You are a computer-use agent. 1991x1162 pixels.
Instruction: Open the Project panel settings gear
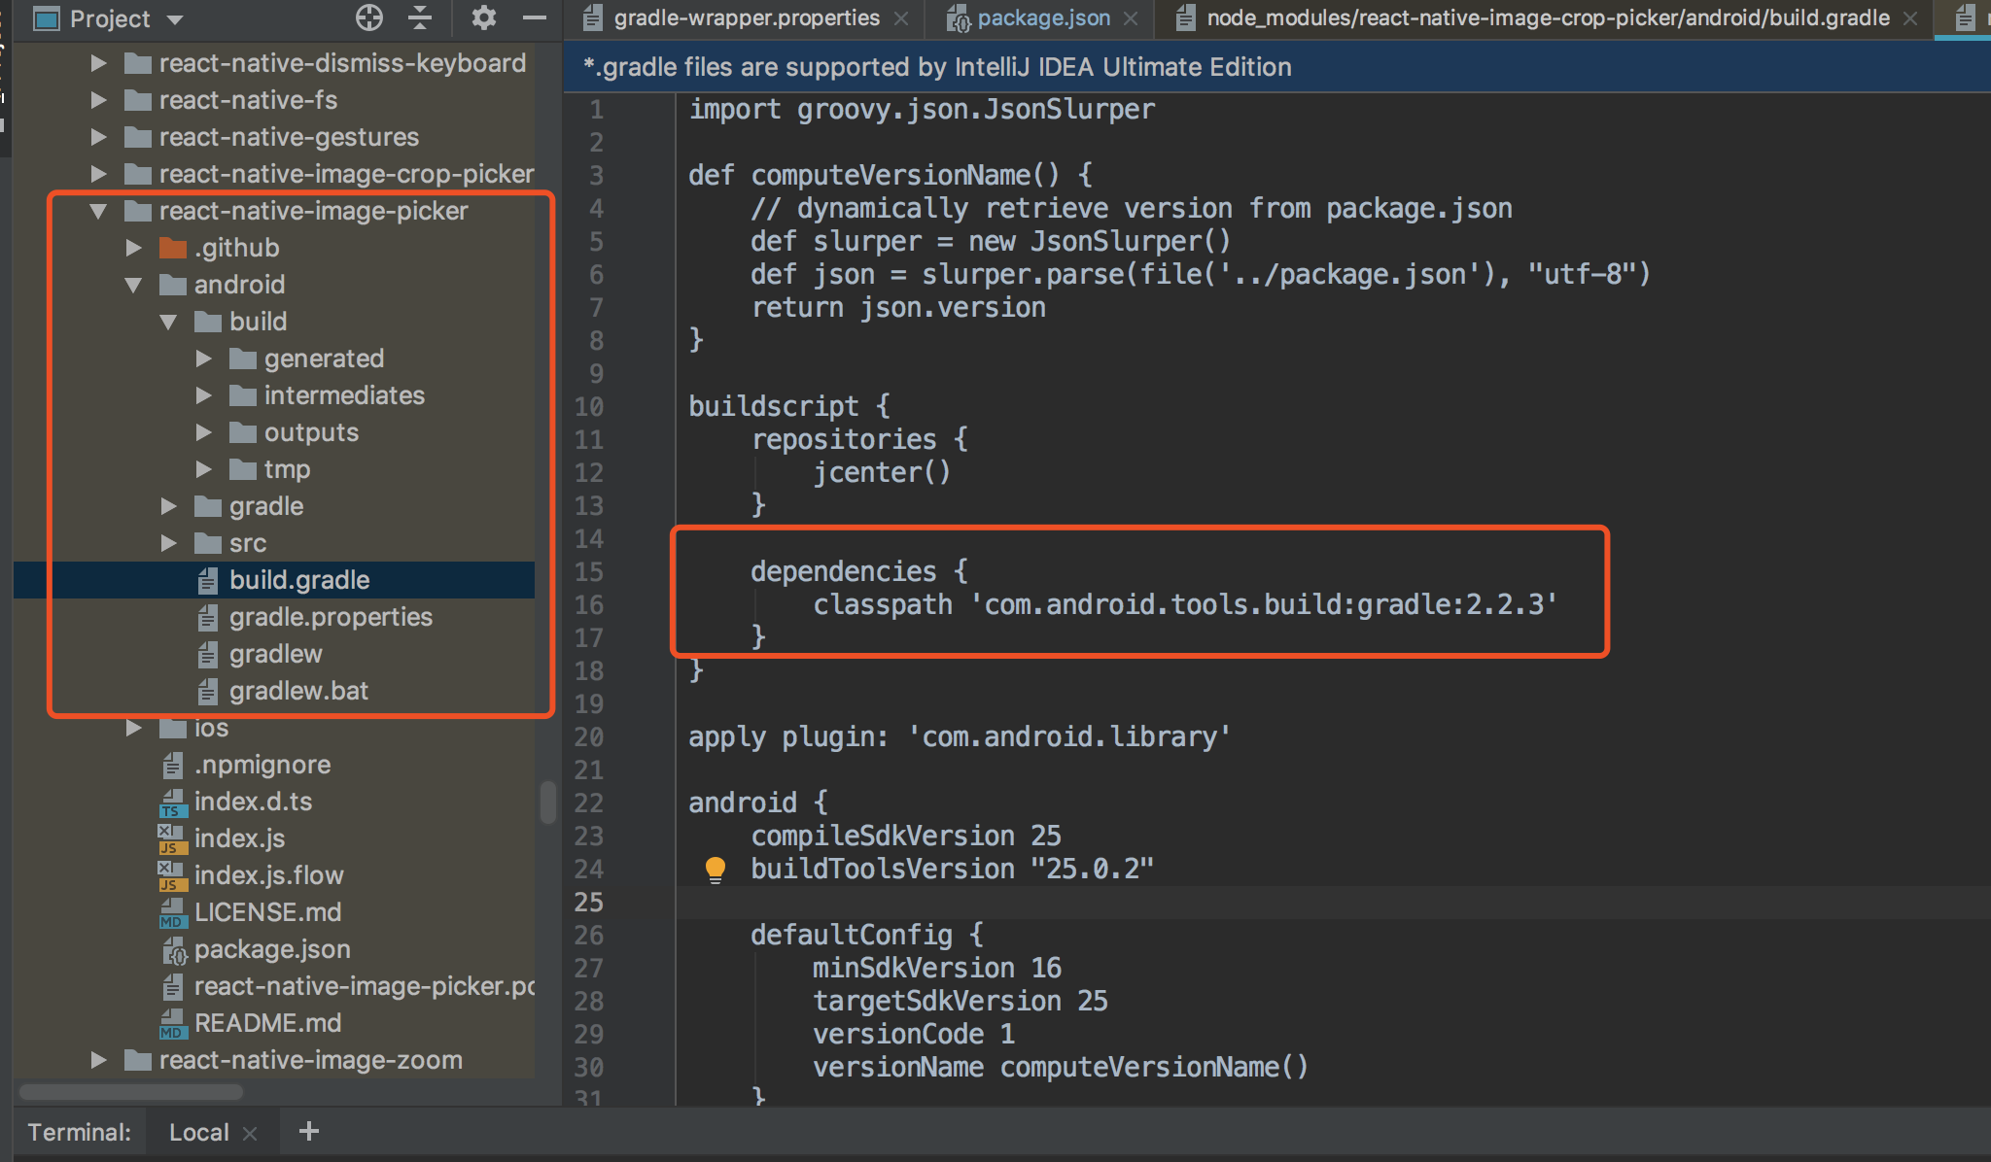(483, 17)
